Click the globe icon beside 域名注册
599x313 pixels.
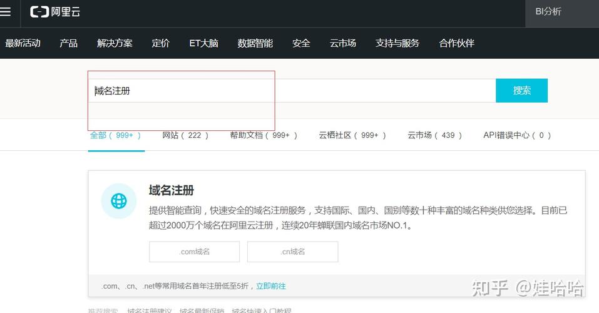(x=119, y=201)
